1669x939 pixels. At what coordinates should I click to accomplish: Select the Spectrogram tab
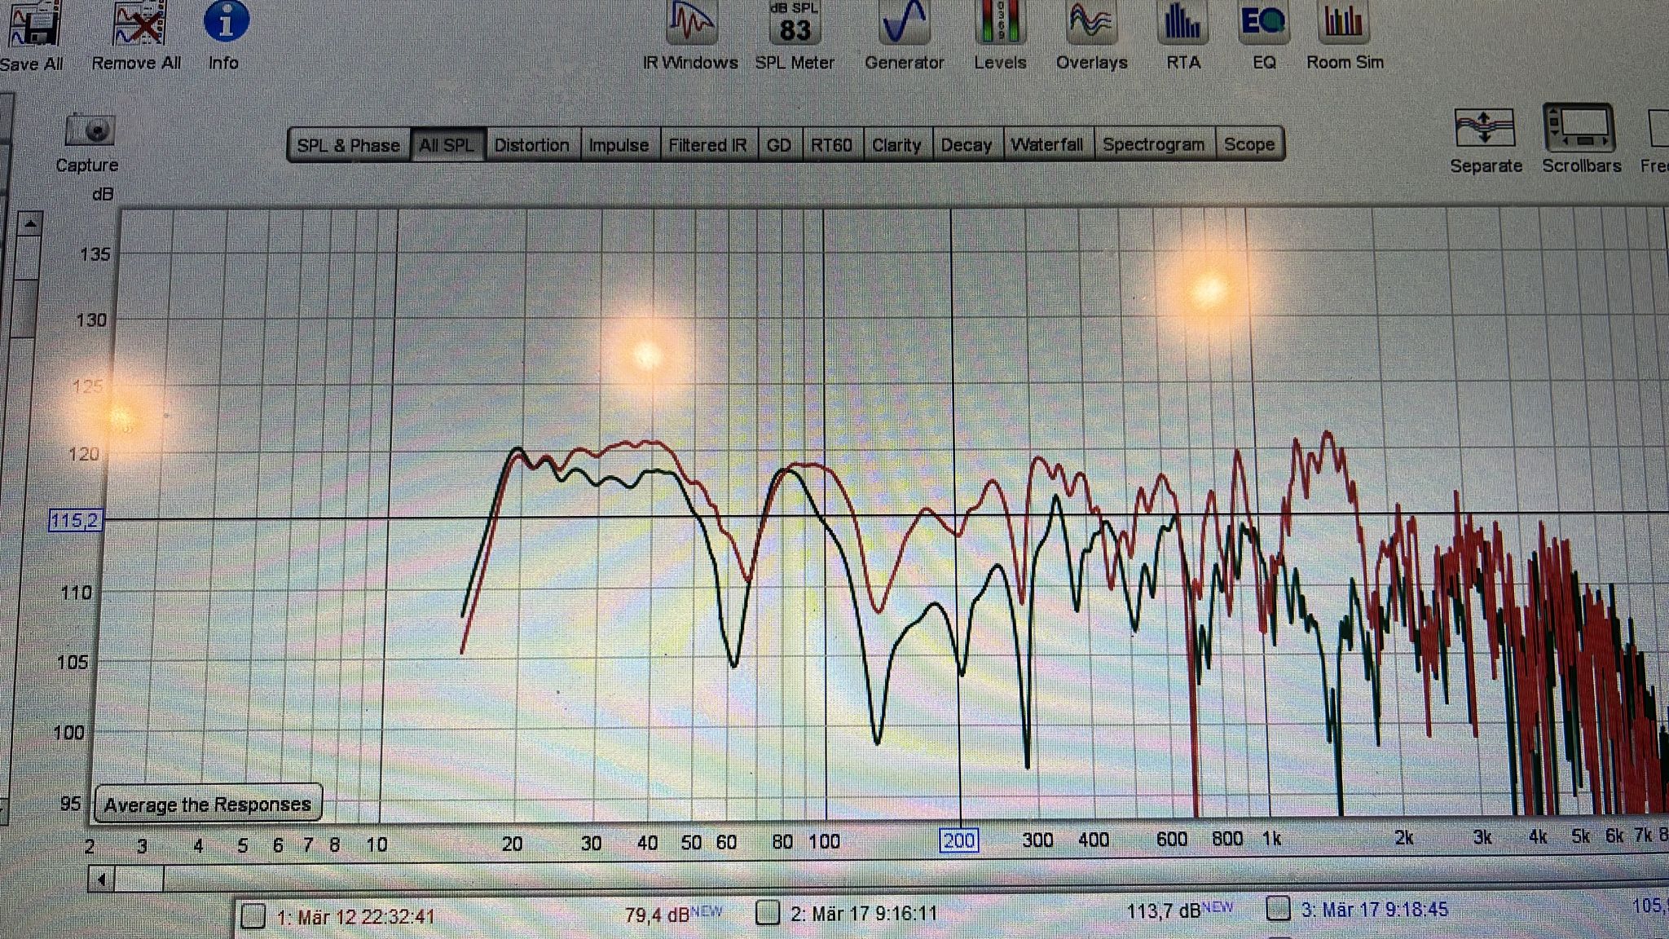click(x=1153, y=144)
